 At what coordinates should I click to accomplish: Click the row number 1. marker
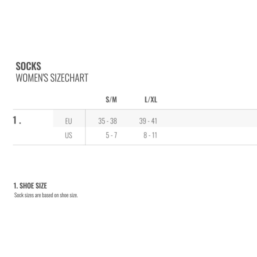(x=17, y=120)
